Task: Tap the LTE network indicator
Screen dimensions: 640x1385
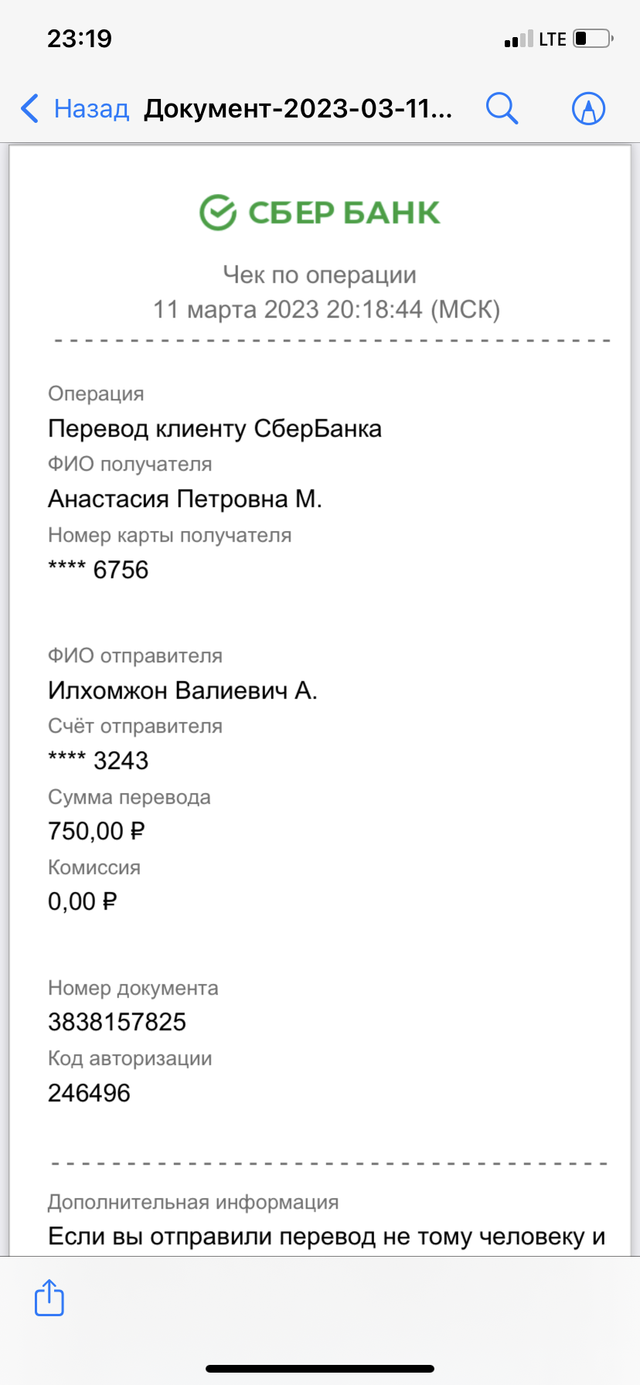Action: [553, 39]
